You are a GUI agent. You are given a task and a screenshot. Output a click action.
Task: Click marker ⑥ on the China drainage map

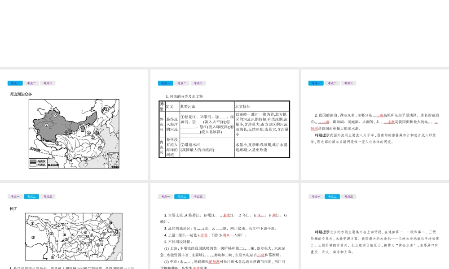tap(56, 116)
